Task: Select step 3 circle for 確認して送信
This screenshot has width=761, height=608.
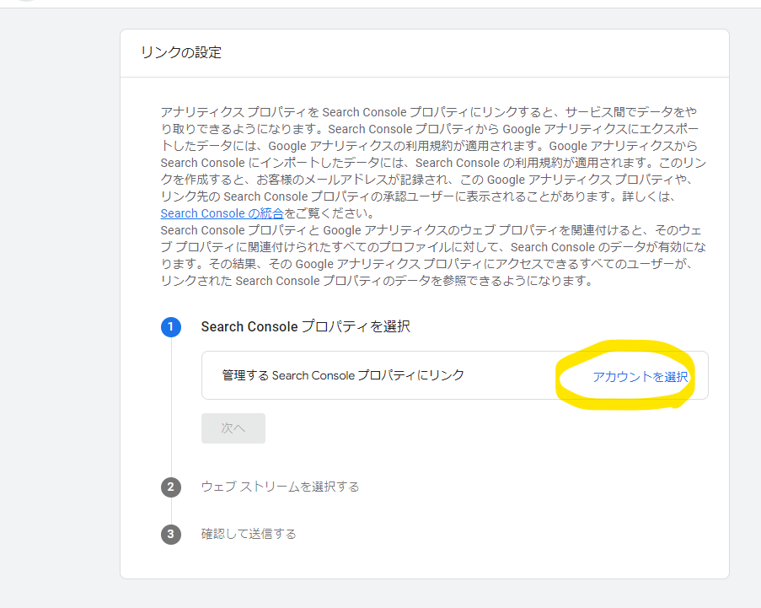Action: click(171, 534)
